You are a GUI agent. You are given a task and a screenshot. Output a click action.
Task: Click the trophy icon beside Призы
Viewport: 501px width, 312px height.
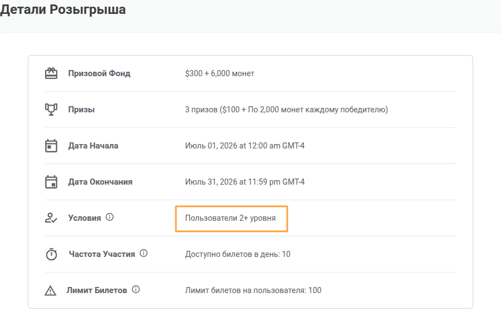pyautogui.click(x=51, y=110)
